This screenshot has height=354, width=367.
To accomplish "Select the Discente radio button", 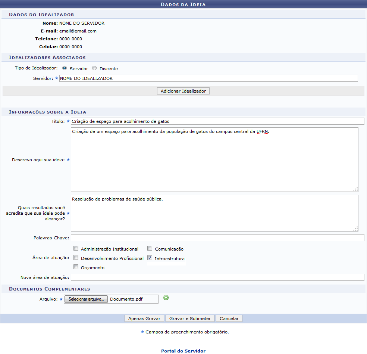I will [94, 68].
